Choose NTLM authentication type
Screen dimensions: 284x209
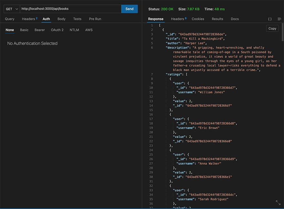point(74,30)
